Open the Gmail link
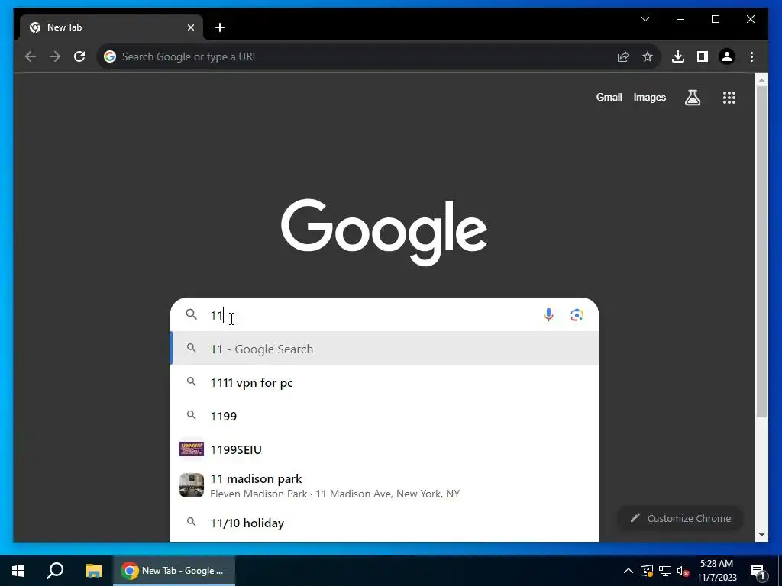The image size is (782, 586). coord(609,97)
